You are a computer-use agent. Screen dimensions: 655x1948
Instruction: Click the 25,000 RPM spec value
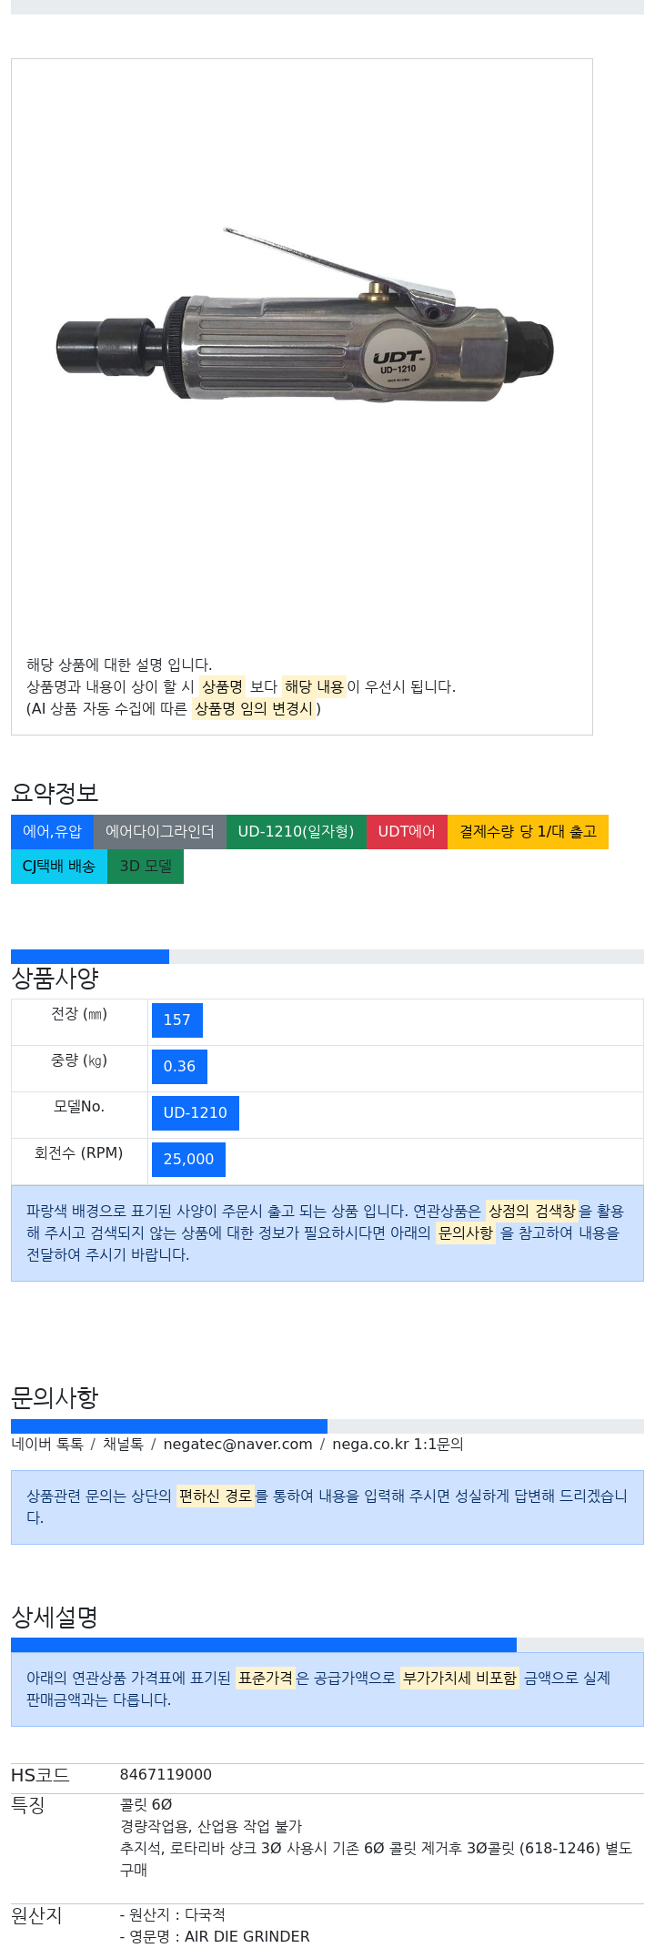click(188, 1160)
